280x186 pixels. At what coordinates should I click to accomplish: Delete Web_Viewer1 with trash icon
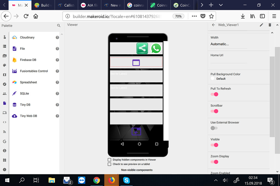[x=270, y=25]
